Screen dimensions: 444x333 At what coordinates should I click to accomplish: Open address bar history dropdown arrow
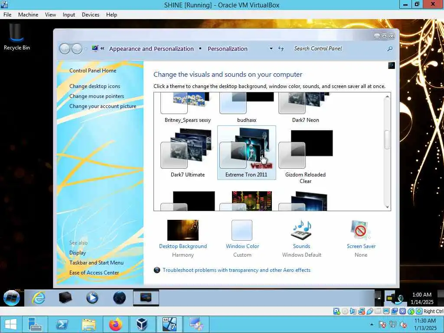pos(271,49)
